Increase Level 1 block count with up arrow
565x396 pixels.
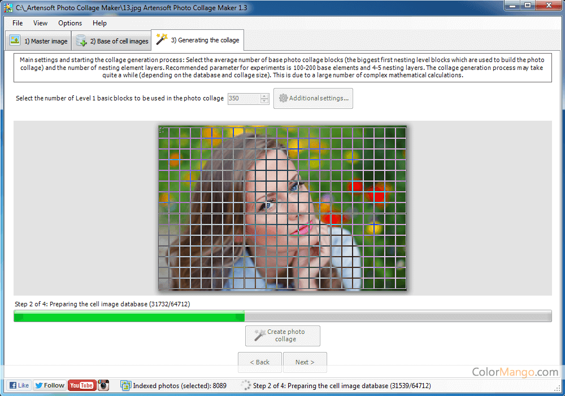click(264, 96)
